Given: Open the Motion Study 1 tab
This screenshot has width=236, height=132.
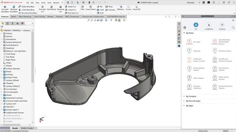Looking at the screenshot, I should 28,128.
